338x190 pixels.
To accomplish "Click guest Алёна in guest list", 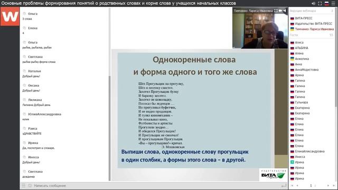I will 299,53.
